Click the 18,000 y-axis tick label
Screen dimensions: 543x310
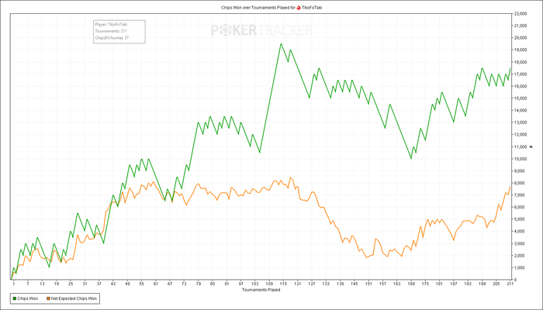click(520, 62)
